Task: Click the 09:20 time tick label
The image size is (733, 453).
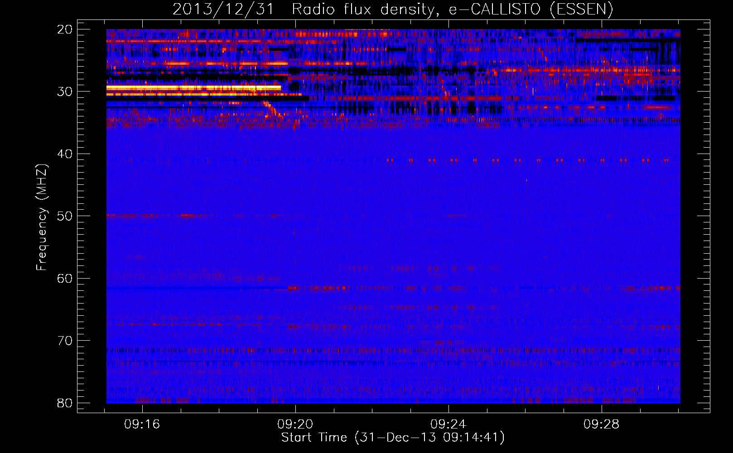Action: (295, 424)
